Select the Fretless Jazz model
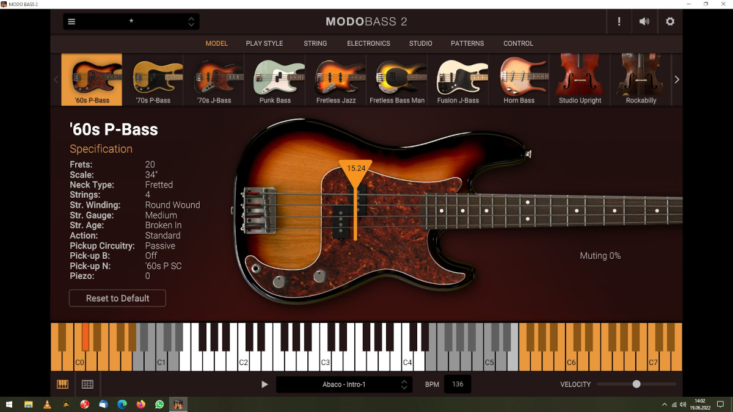This screenshot has width=733, height=412. tap(336, 79)
